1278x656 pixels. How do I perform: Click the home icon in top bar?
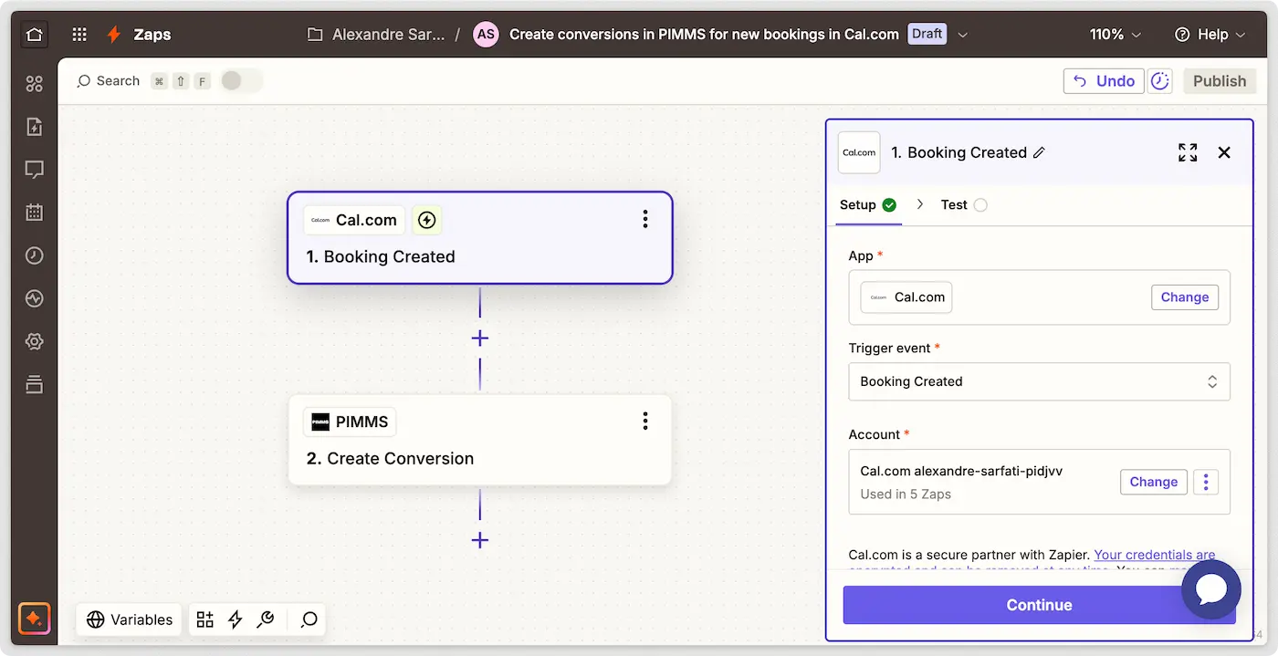[x=34, y=35]
